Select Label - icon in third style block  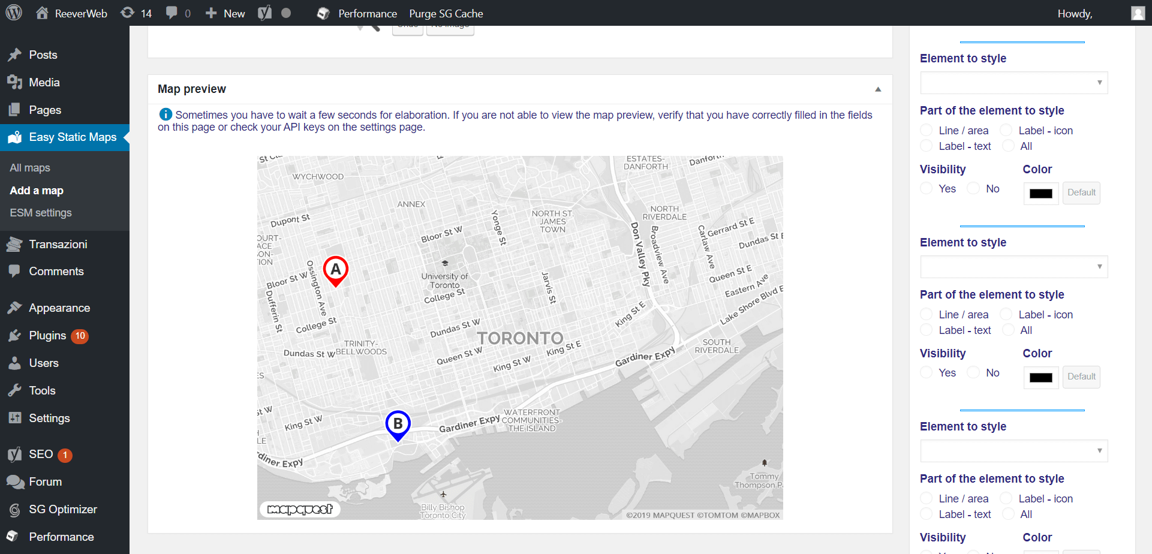coord(1006,498)
